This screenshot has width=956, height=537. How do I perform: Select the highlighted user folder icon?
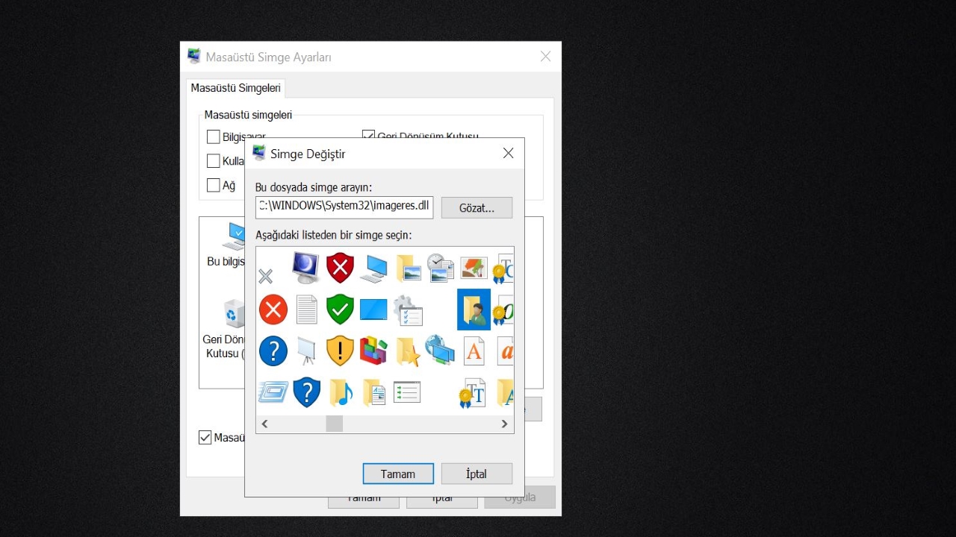coord(474,310)
